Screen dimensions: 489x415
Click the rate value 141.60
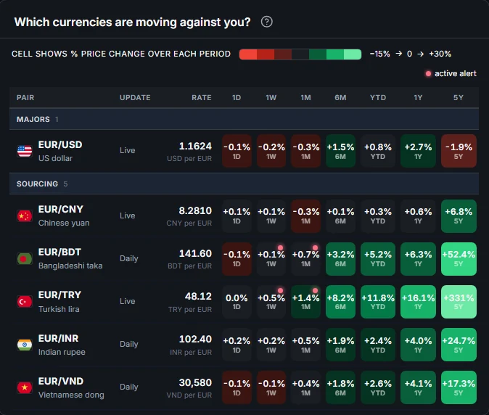coord(195,253)
